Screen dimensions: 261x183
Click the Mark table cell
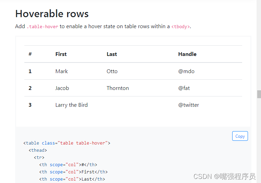click(62, 71)
